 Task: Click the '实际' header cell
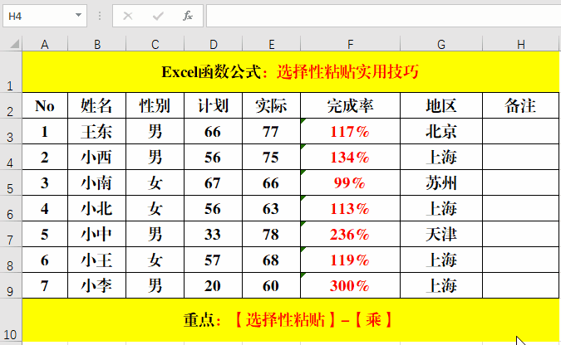pos(272,105)
